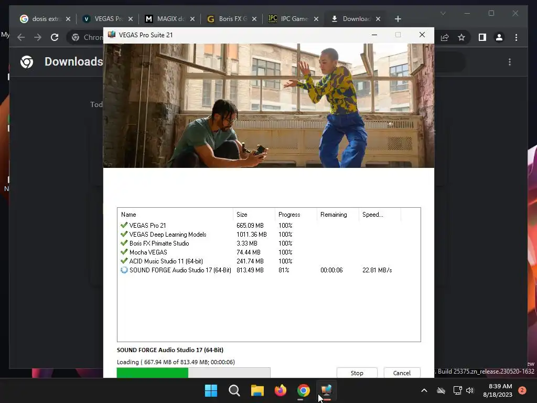Click the Remaining column header
Screen dimensions: 537x403
pos(338,215)
